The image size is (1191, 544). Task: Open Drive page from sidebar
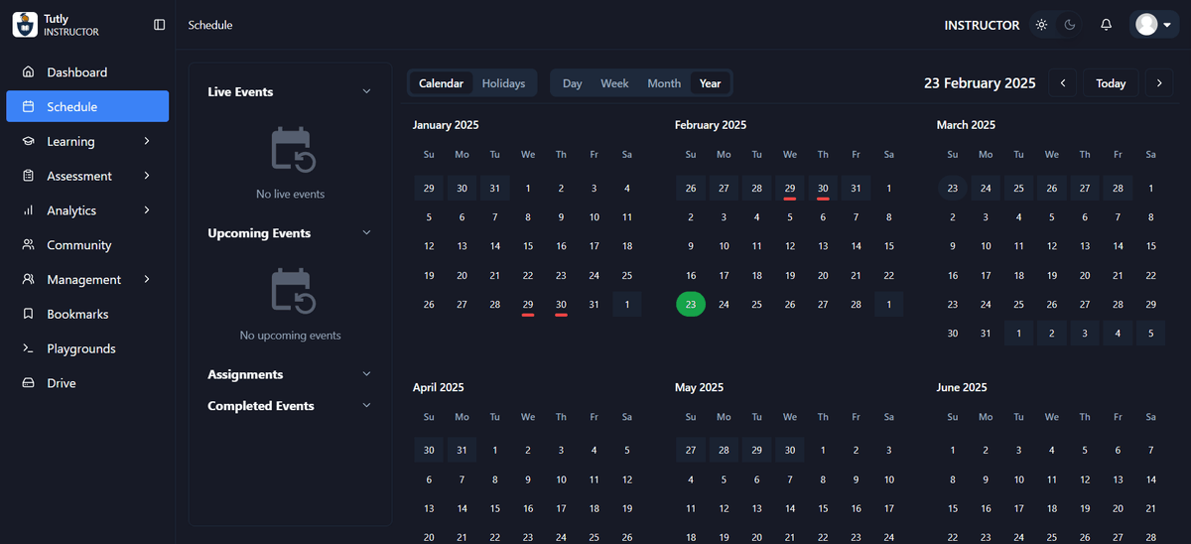[87, 383]
